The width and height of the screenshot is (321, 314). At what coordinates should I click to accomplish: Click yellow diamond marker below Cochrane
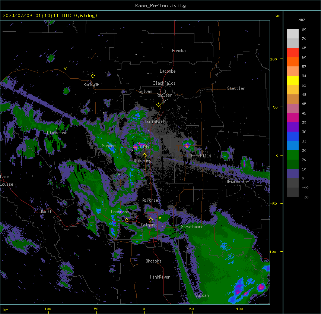pyautogui.click(x=127, y=220)
